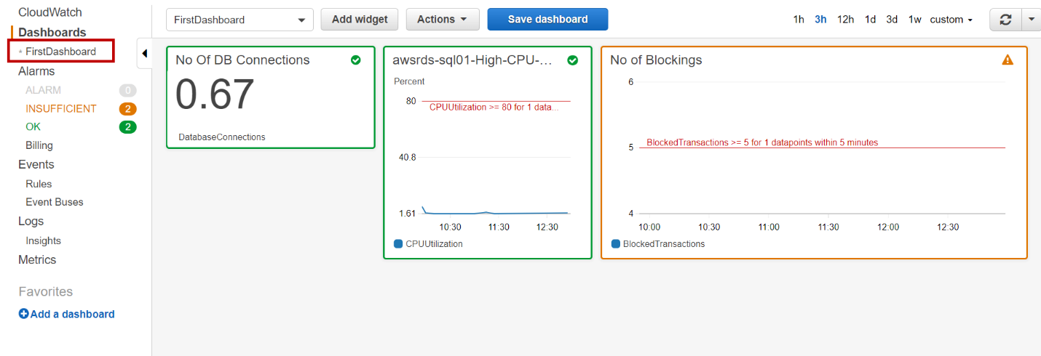This screenshot has height=356, width=1041.
Task: Click the Add widget button
Action: (360, 20)
